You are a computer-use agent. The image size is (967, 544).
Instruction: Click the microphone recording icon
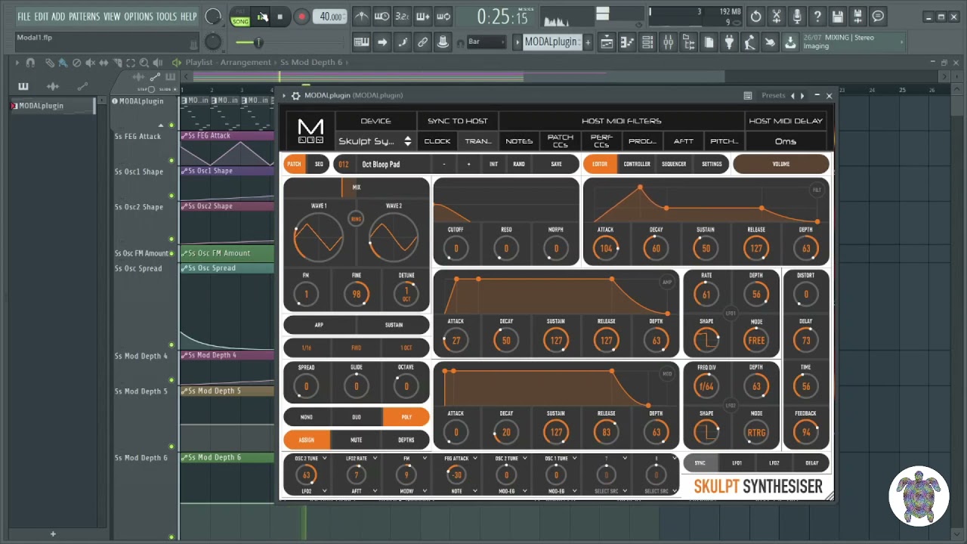click(797, 17)
